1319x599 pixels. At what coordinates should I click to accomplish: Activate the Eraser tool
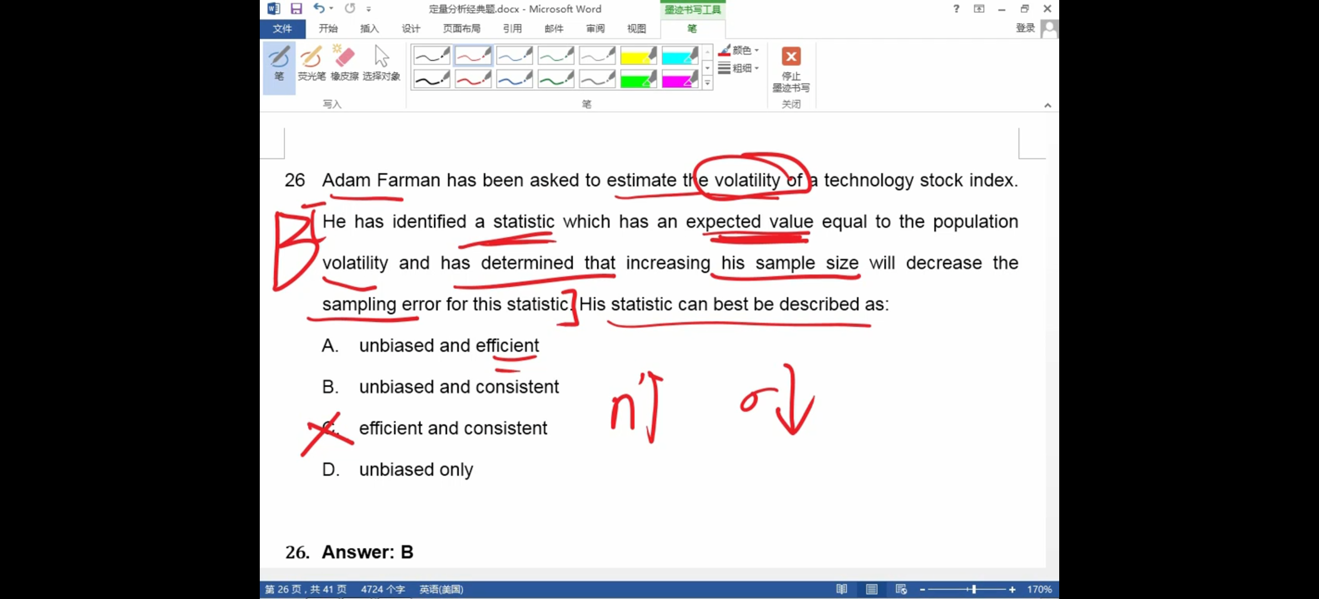344,65
